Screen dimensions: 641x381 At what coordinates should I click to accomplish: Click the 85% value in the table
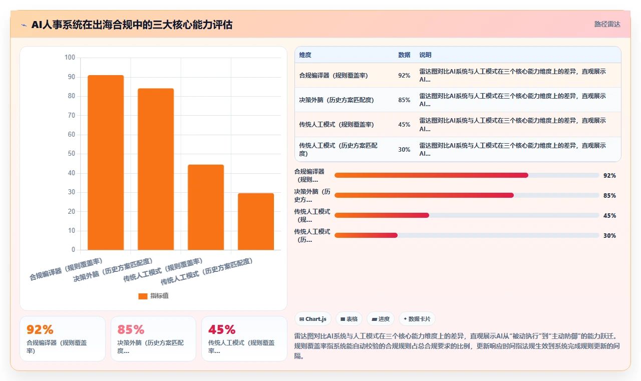pyautogui.click(x=404, y=100)
